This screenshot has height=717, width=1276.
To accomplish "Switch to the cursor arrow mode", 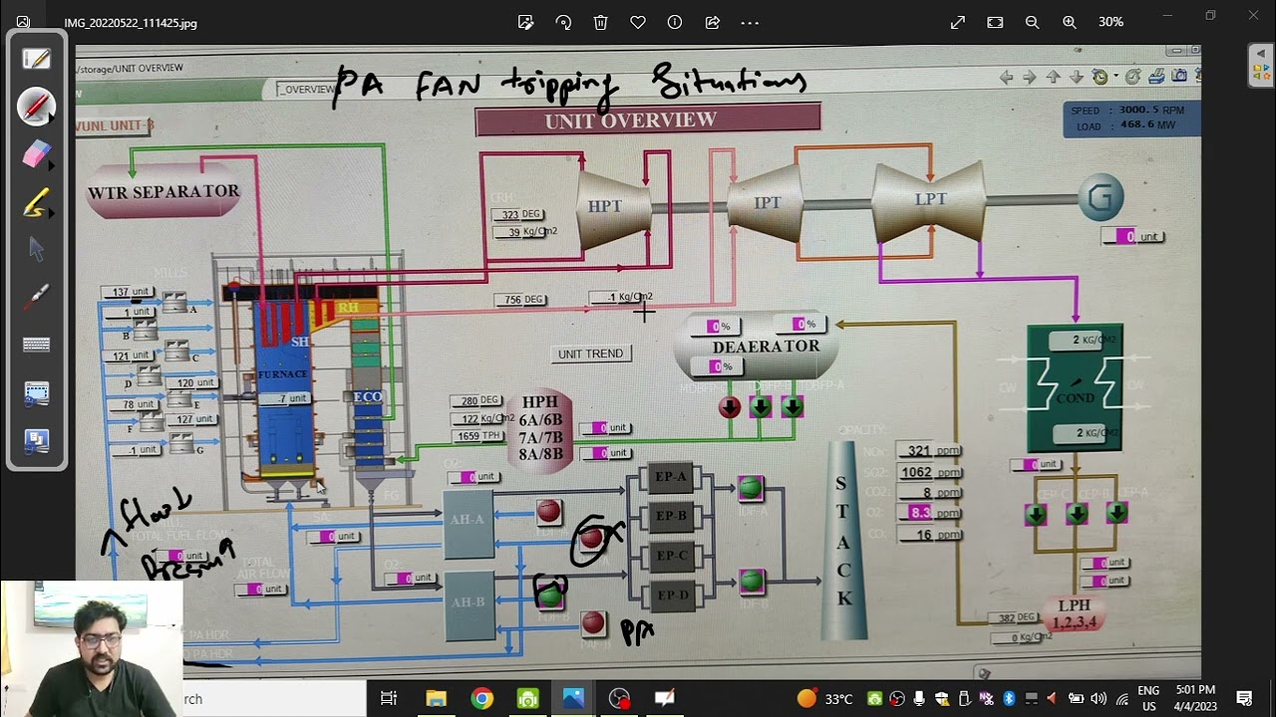I will (37, 249).
